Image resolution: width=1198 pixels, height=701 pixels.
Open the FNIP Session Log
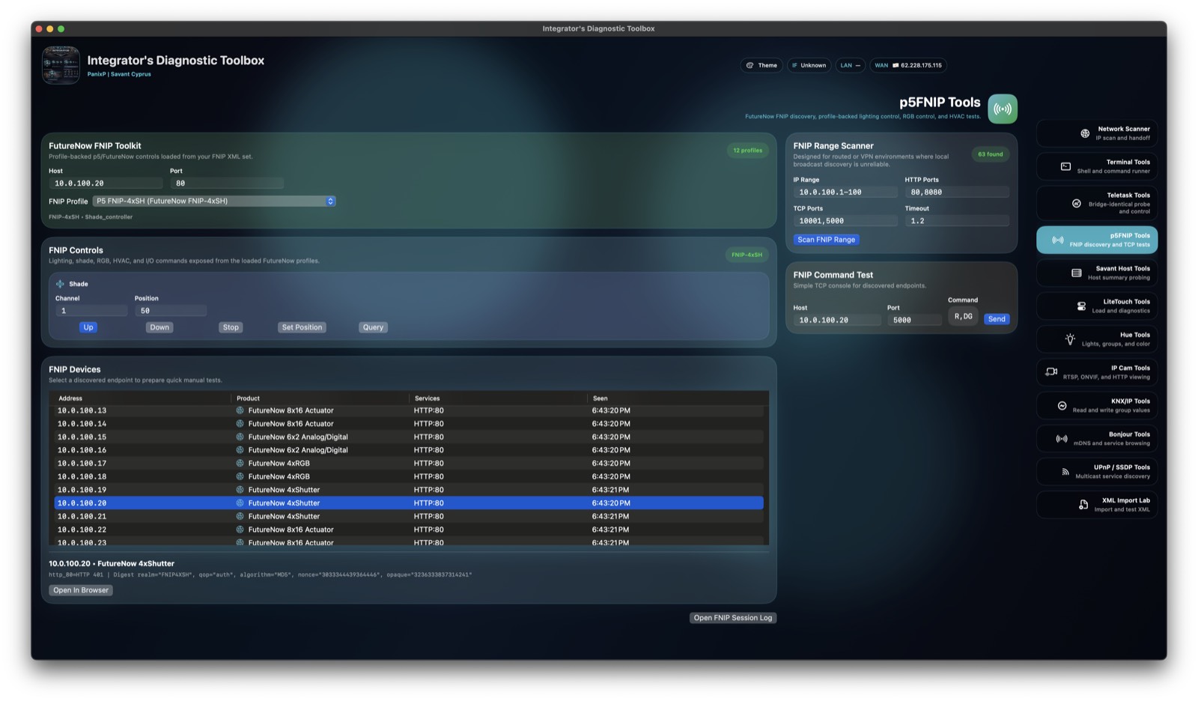tap(733, 617)
